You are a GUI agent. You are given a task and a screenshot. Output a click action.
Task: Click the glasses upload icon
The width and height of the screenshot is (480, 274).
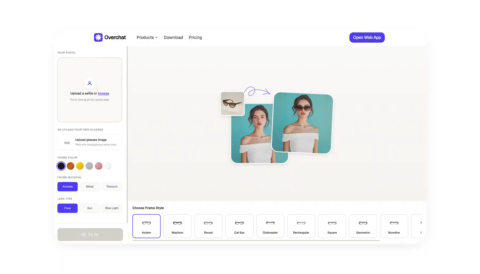[x=67, y=142]
